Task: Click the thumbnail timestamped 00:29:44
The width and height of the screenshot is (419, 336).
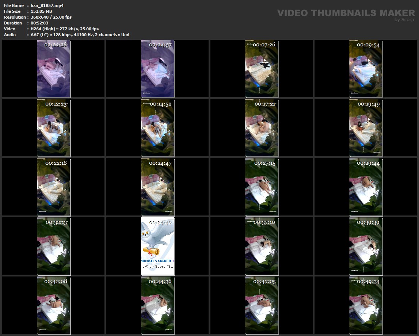Action: tap(366, 187)
